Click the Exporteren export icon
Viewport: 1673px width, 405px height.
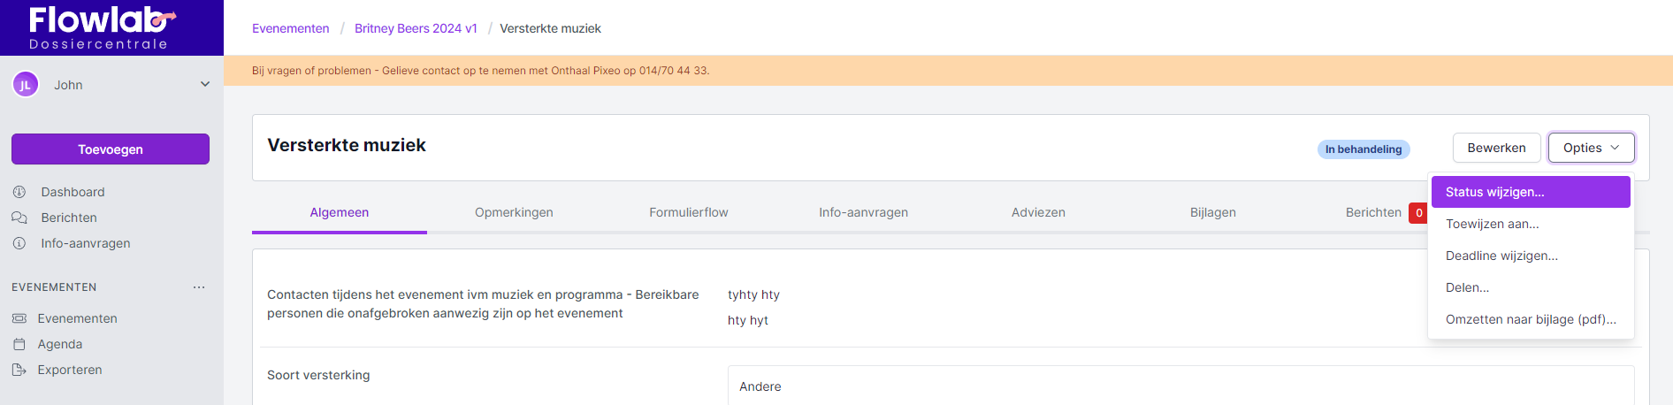19,370
